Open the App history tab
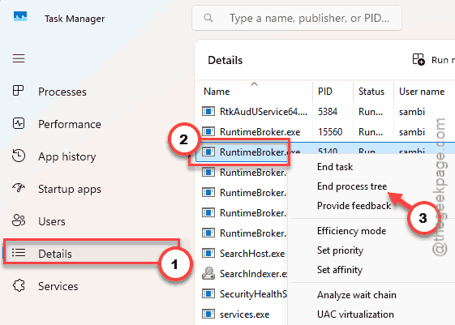The width and height of the screenshot is (455, 325). click(x=67, y=156)
